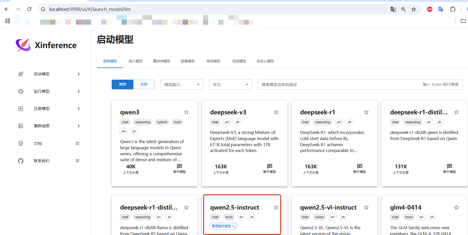Click 管理缓存模型 on qwen2.5-instruct card

pyautogui.click(x=223, y=226)
